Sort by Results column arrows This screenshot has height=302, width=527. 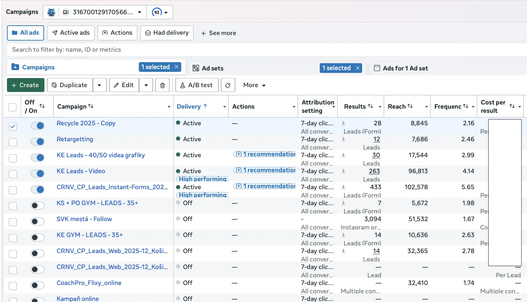tap(370, 106)
